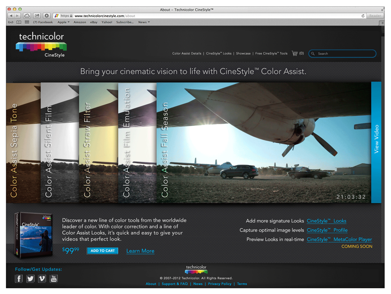This screenshot has height=294, width=391.
Task: Open the CineStyle Looks link
Action: 326,221
